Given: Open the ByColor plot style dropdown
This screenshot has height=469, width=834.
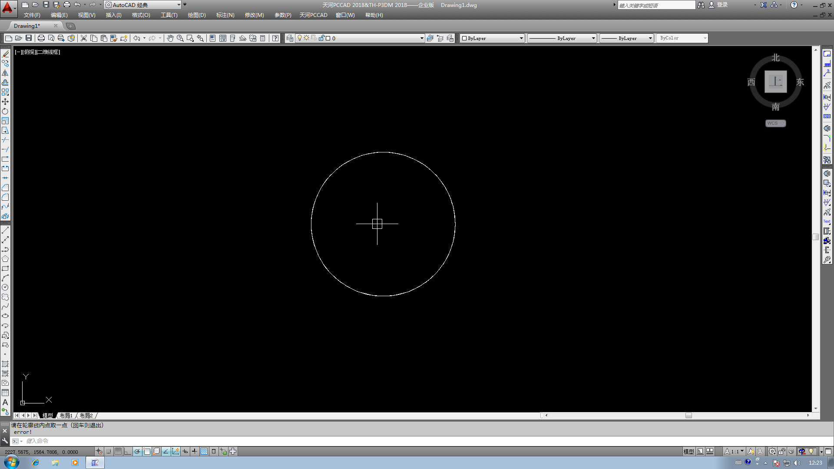Looking at the screenshot, I should [682, 38].
